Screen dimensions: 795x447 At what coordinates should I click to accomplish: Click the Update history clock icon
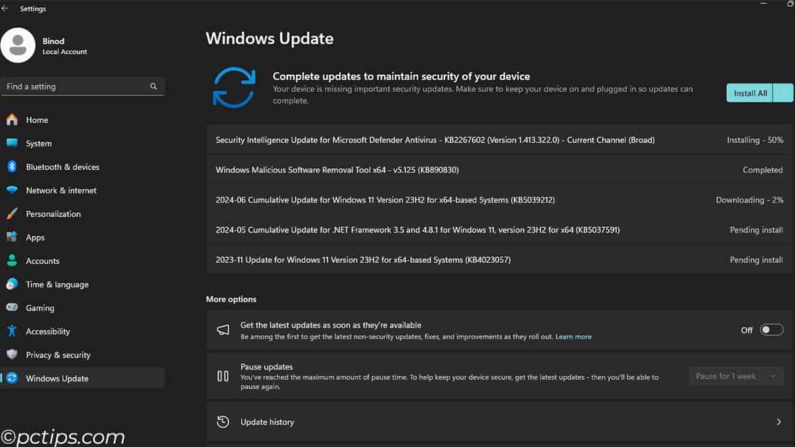point(223,422)
